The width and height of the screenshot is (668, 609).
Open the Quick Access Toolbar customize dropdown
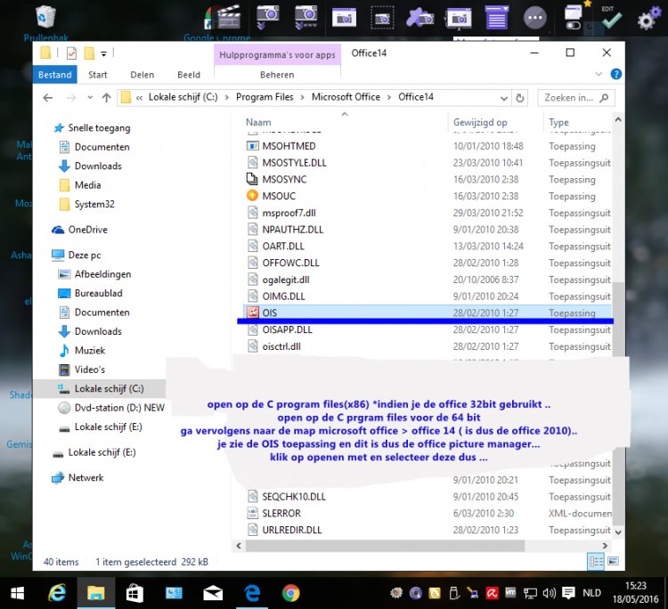pos(104,53)
